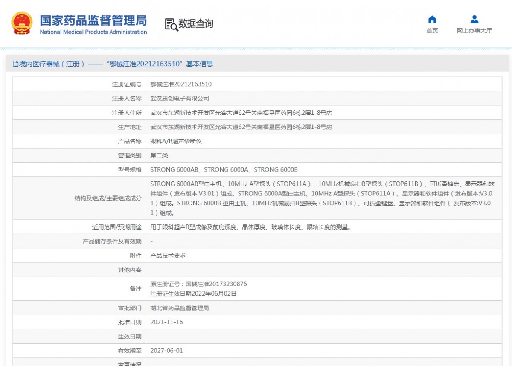The height and width of the screenshot is (367, 512).
Task: Click the national emblem logo
Action: 21,23
